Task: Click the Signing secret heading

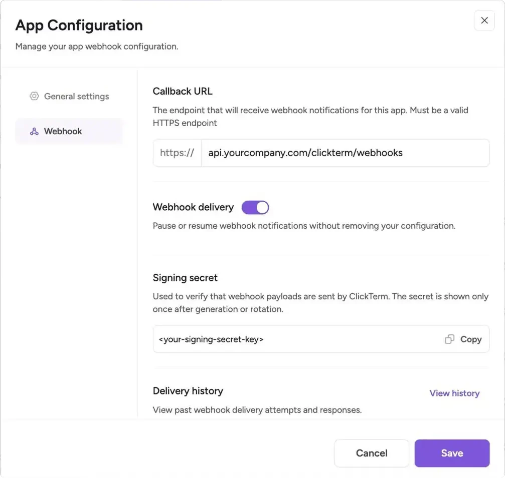Action: point(185,278)
